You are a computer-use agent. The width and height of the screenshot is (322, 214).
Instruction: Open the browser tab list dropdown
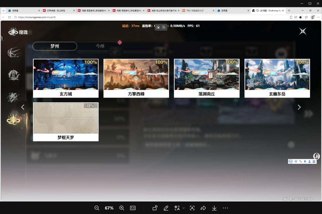coord(3,11)
